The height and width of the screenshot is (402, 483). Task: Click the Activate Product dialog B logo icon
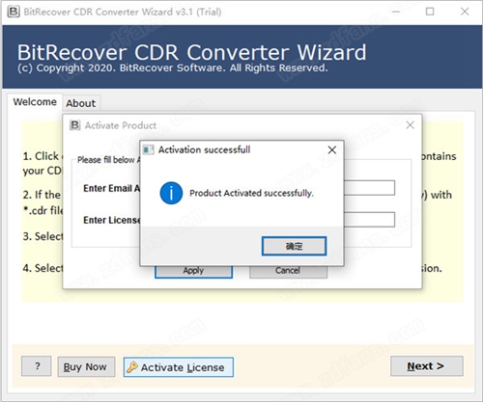click(x=75, y=125)
